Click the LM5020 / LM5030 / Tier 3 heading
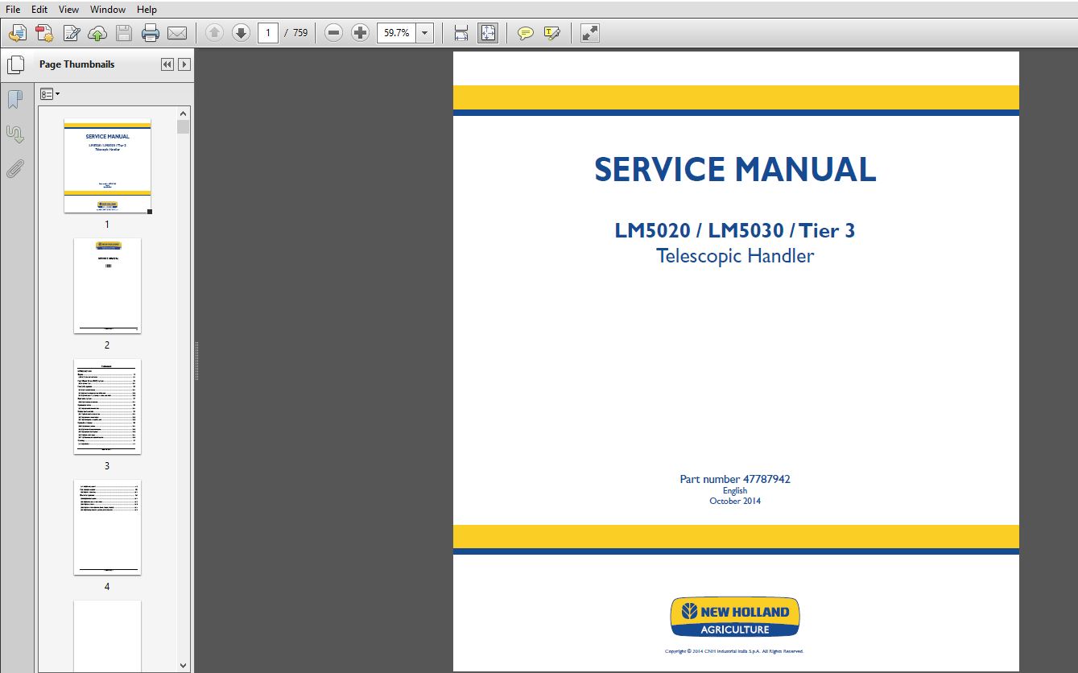This screenshot has height=673, width=1078. pyautogui.click(x=735, y=231)
